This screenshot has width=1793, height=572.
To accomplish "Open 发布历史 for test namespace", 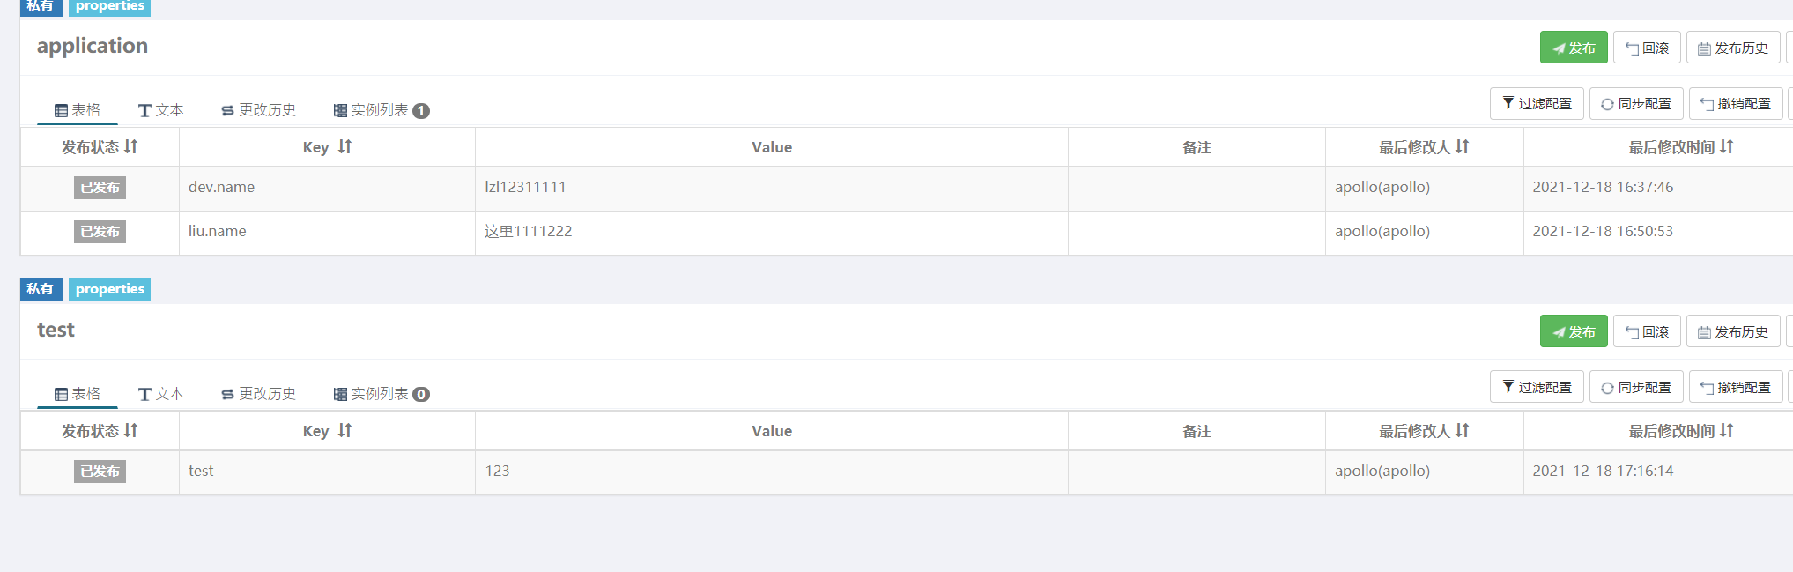I will [x=1733, y=331].
